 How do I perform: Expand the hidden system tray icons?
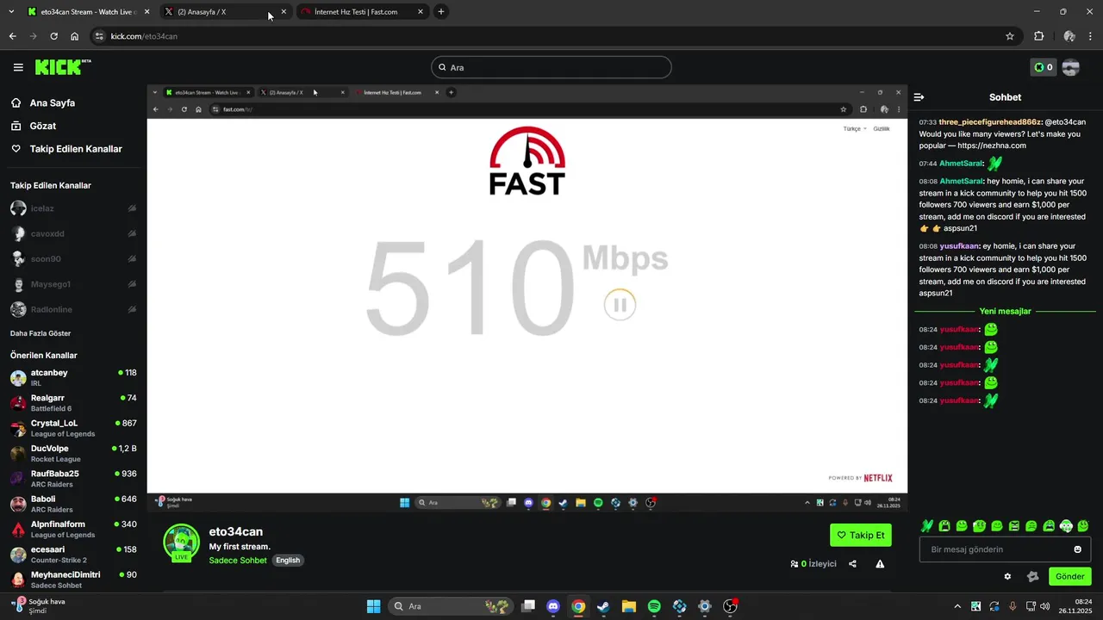pyautogui.click(x=957, y=606)
